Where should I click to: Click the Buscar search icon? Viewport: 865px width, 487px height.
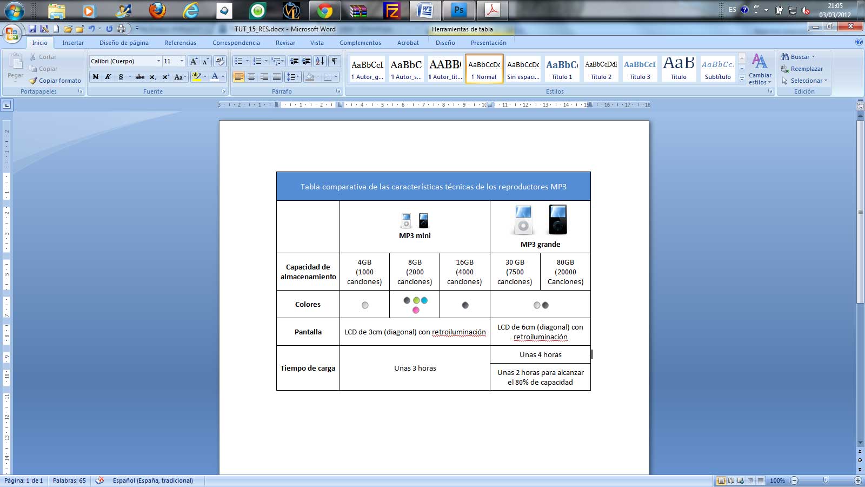pos(785,56)
